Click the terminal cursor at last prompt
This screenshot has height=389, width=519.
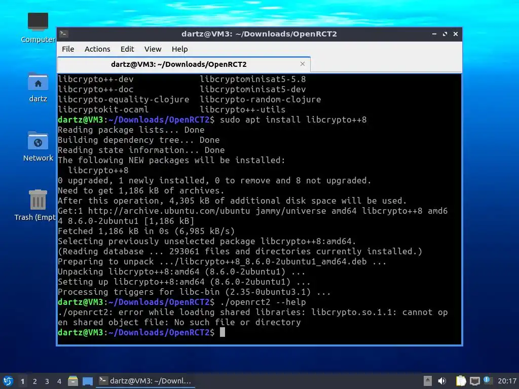[x=223, y=332]
